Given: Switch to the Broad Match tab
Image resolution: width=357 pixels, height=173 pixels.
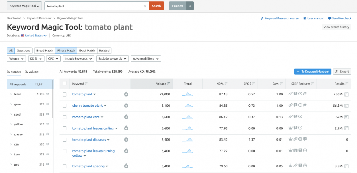Looking at the screenshot, I should (x=45, y=51).
